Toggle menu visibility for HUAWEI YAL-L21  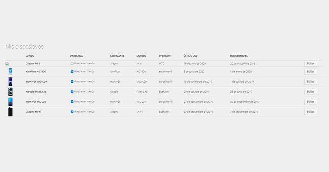pos(72,102)
